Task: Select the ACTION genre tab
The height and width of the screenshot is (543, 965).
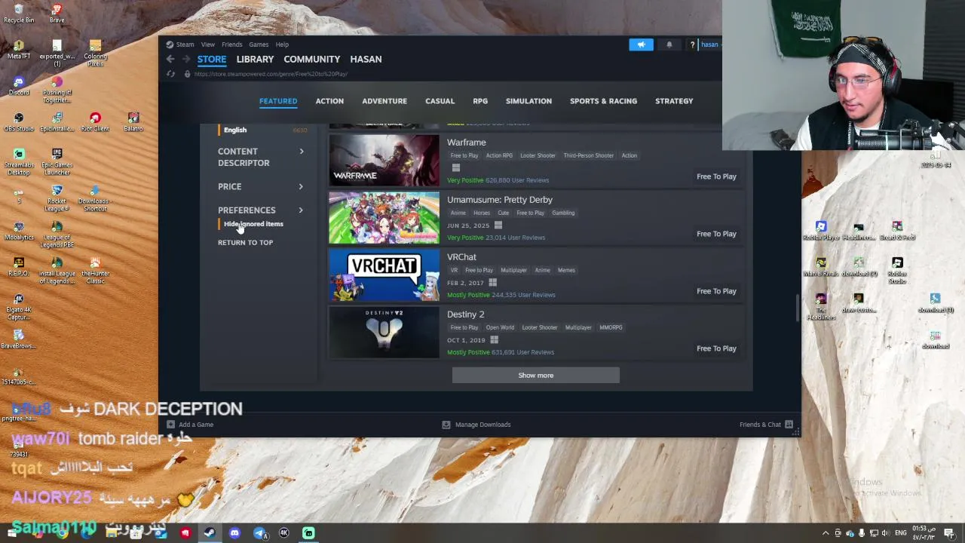Action: (x=329, y=101)
